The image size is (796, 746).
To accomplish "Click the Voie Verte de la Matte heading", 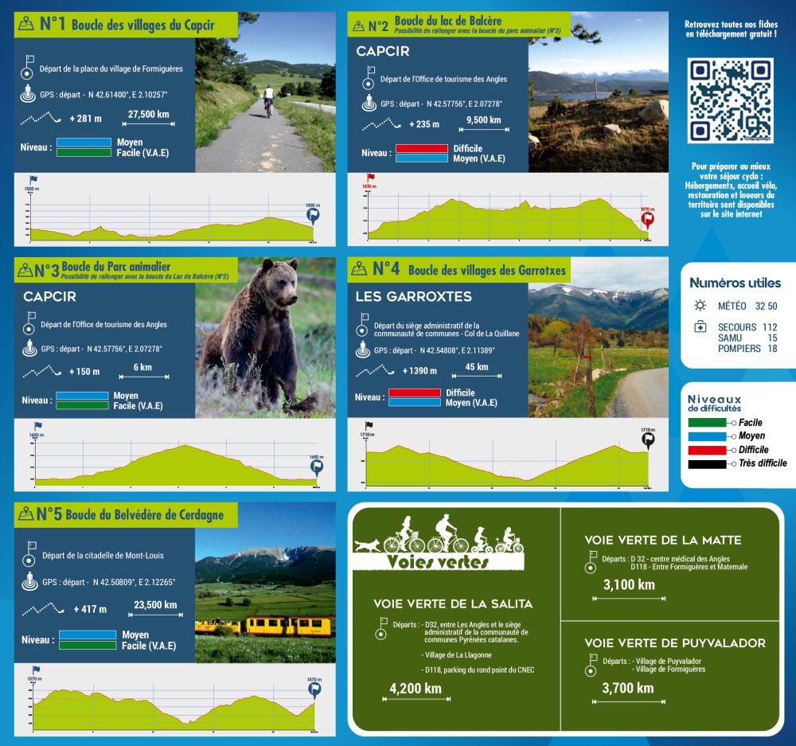I will pos(662,541).
